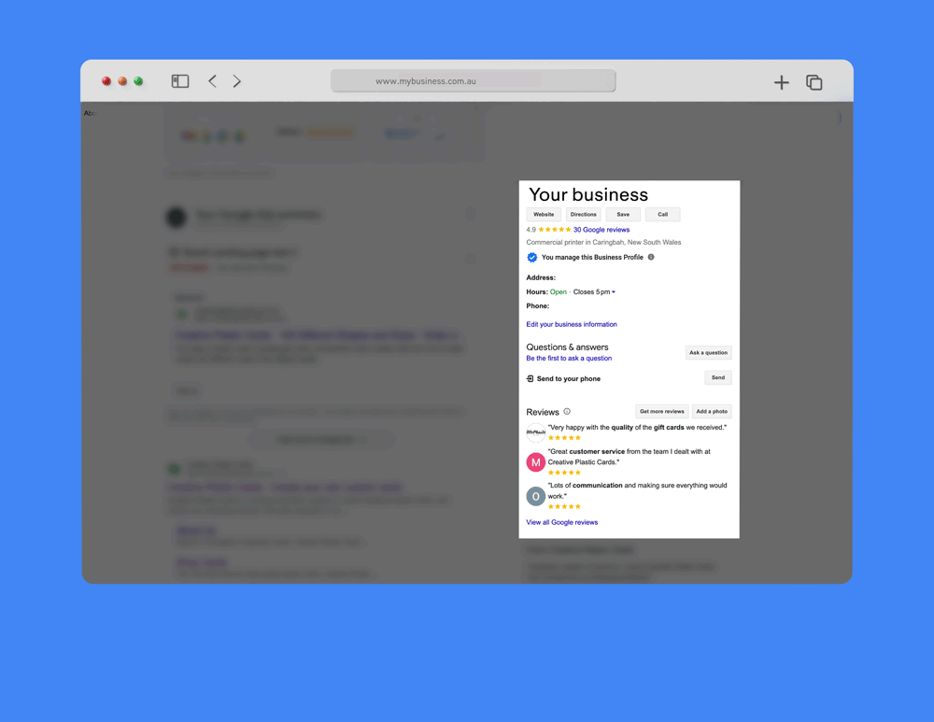Screen dimensions: 934x722
Task: Open a new tab with the plus icon
Action: tap(782, 82)
